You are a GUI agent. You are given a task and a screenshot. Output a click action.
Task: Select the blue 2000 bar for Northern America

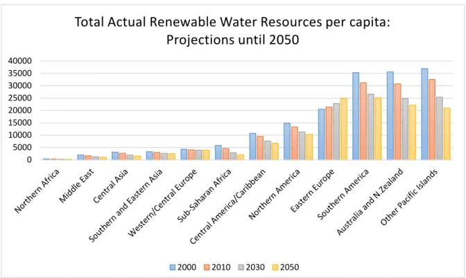coord(287,141)
